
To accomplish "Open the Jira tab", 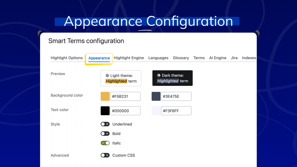I will click(x=234, y=58).
